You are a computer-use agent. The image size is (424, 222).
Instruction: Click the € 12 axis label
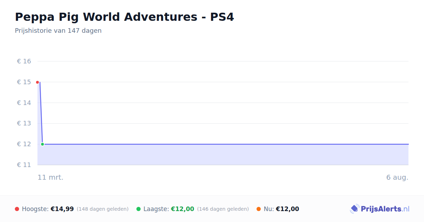24,144
